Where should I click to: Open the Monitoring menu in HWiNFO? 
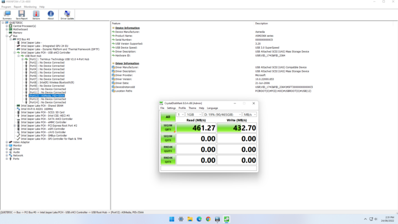click(x=30, y=7)
